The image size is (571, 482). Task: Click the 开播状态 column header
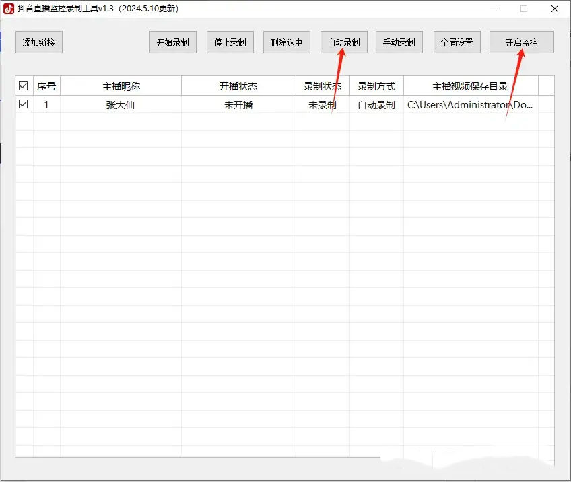(238, 86)
